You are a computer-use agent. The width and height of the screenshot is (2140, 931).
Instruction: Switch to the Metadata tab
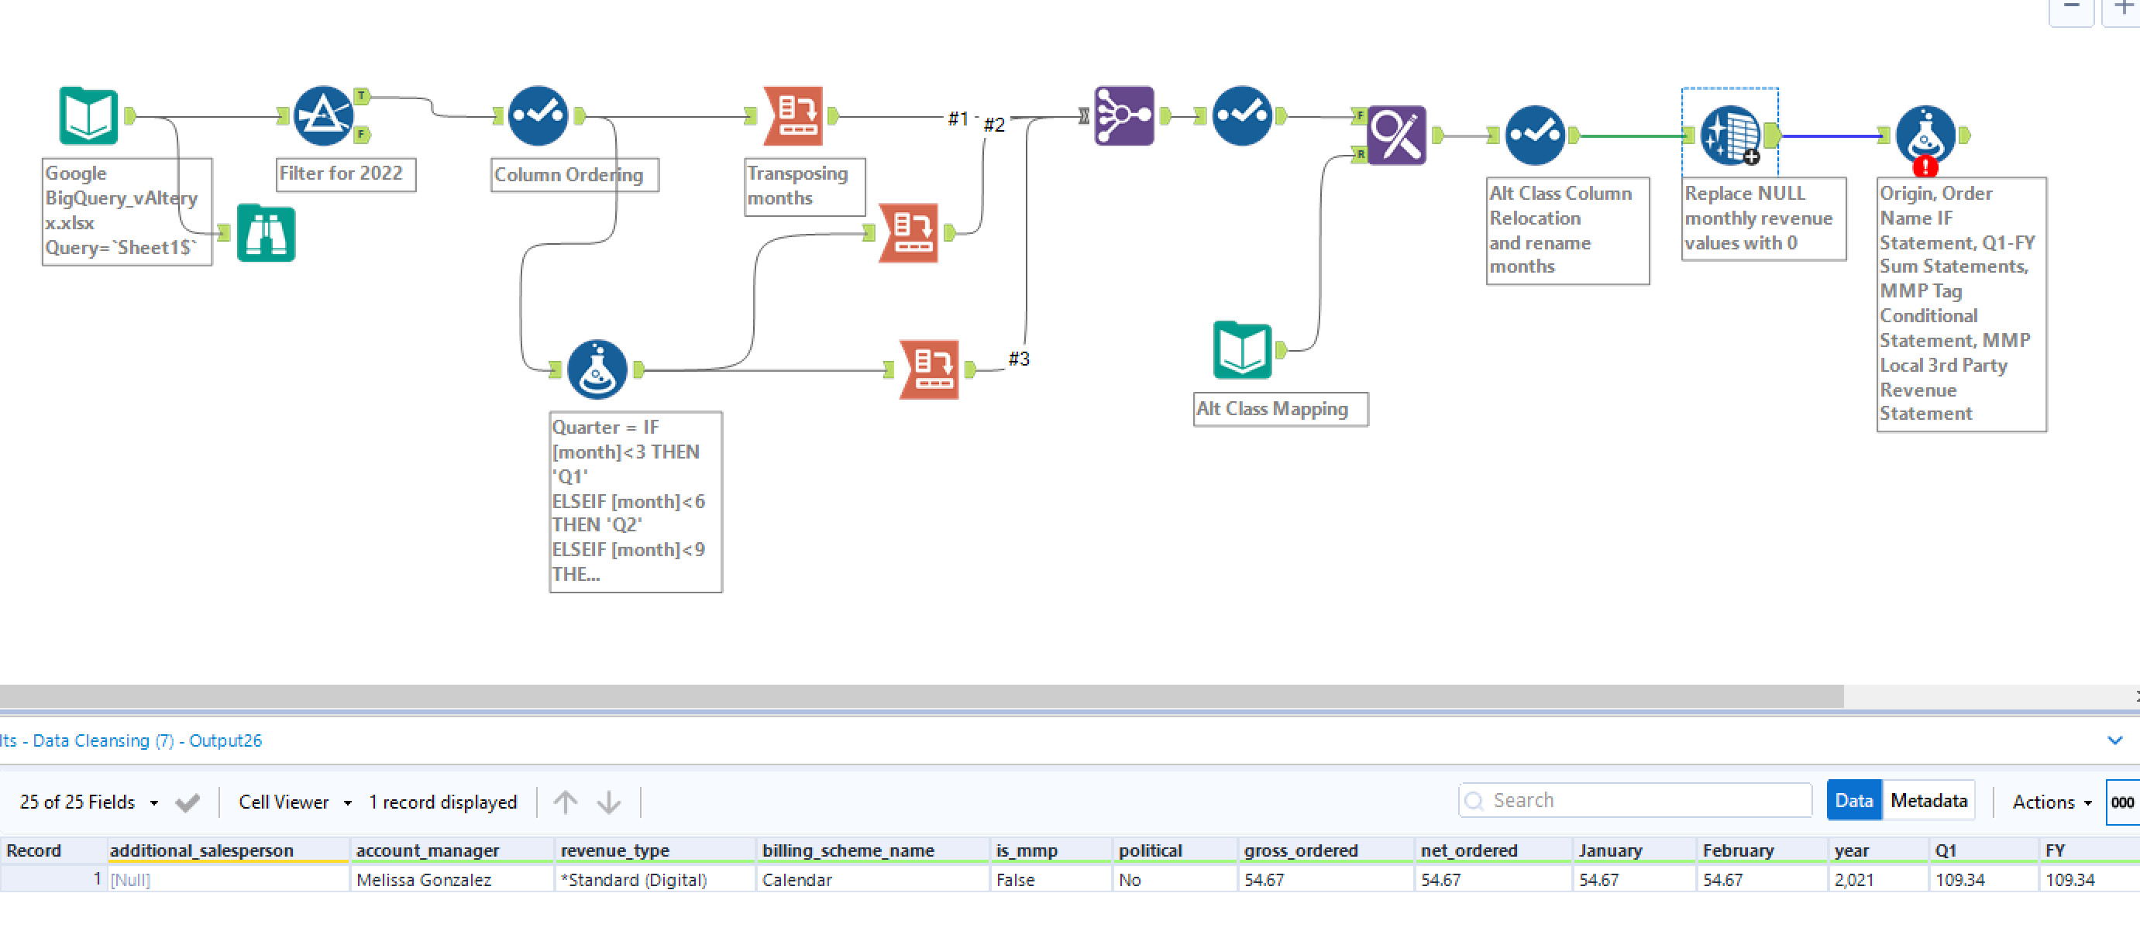(x=1928, y=800)
